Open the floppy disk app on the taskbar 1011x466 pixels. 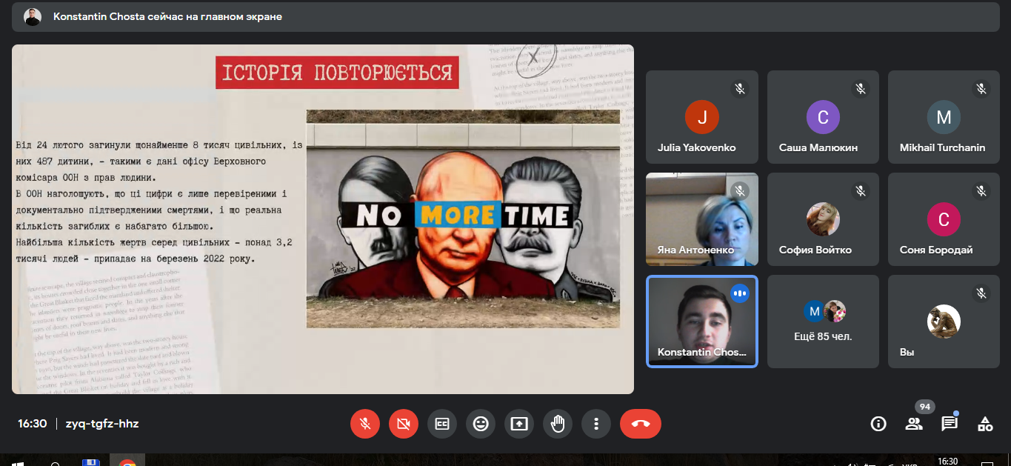click(x=90, y=462)
